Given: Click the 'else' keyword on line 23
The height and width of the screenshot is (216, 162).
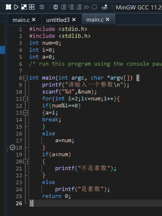Looking at the screenshot, I should point(49,182).
